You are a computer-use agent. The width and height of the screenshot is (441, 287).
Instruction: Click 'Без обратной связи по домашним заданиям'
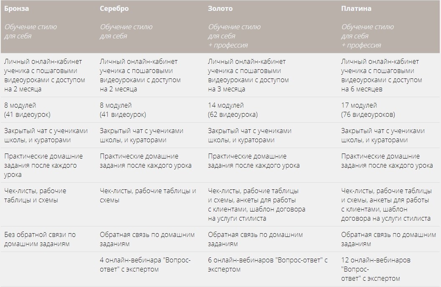click(40, 239)
